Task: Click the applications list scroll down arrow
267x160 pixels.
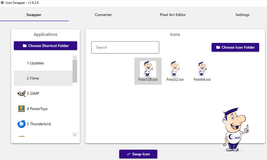Action: tap(75, 134)
